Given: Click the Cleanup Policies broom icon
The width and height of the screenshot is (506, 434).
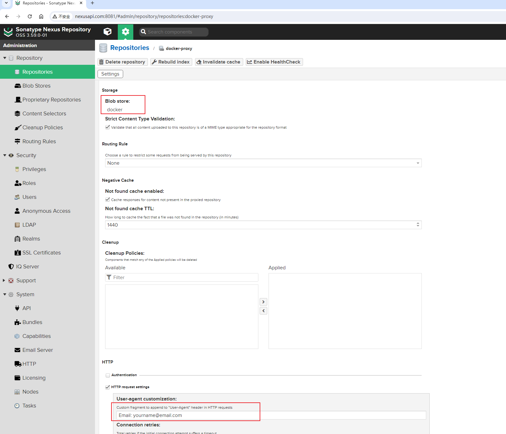Looking at the screenshot, I should tap(18, 128).
